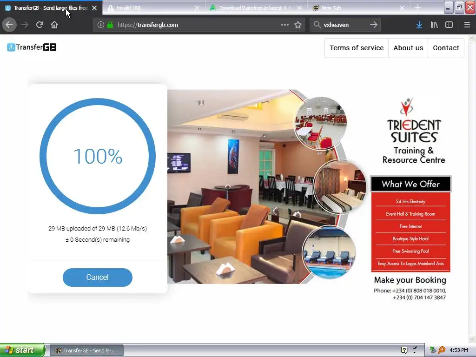Click the 100% circular upload progress indicator
Image resolution: width=476 pixels, height=357 pixels.
[98, 156]
